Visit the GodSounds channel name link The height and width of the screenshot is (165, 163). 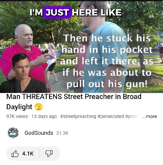pos(39,133)
